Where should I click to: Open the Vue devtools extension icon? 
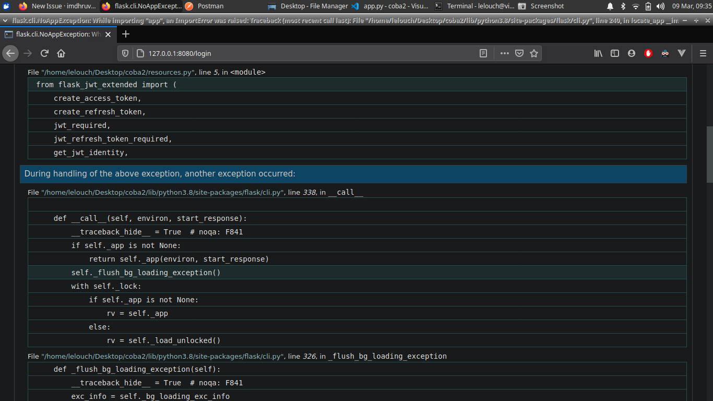pos(681,53)
